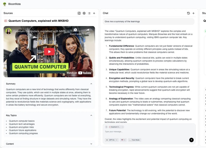Start a new chat with plus icon
The image size is (206, 148).
tap(193, 13)
